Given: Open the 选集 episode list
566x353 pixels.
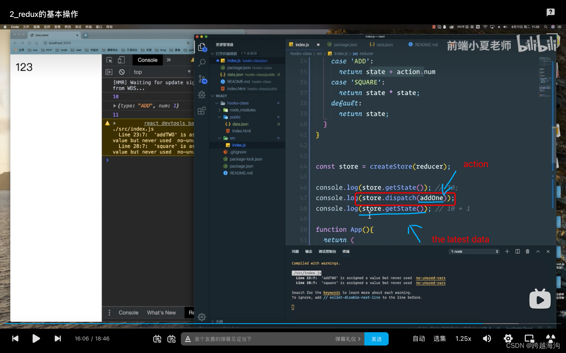Looking at the screenshot, I should coord(440,338).
